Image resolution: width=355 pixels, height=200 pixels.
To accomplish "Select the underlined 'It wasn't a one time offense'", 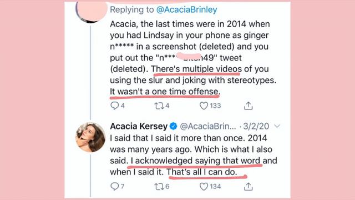I will click(165, 92).
